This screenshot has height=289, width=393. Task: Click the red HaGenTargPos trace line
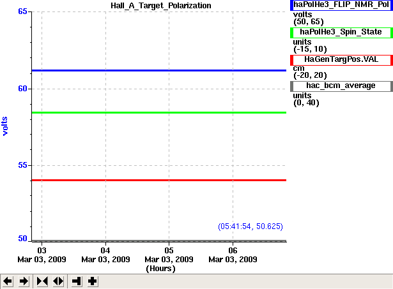[159, 180]
